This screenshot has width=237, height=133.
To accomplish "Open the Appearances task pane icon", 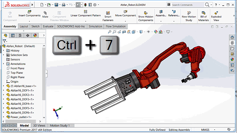I will 232,59.
